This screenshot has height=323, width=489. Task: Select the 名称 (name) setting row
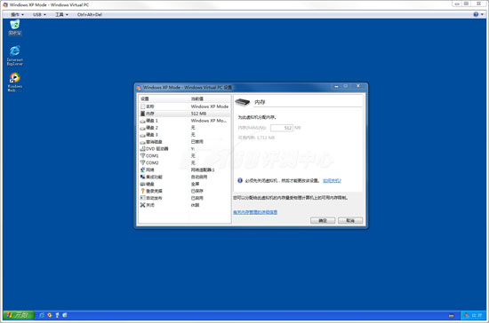click(184, 106)
